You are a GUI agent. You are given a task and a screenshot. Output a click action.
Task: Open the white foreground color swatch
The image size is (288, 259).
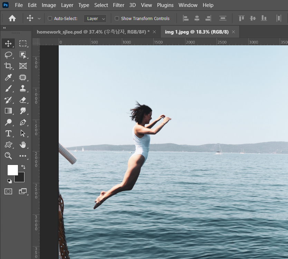coord(12,170)
